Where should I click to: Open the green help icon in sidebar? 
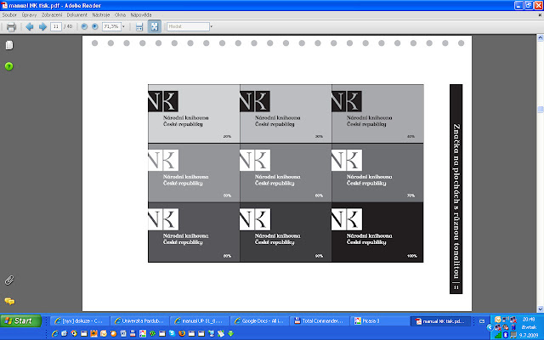[x=9, y=65]
